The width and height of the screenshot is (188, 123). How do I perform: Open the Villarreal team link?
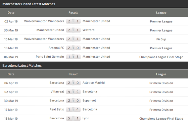(x=57, y=91)
